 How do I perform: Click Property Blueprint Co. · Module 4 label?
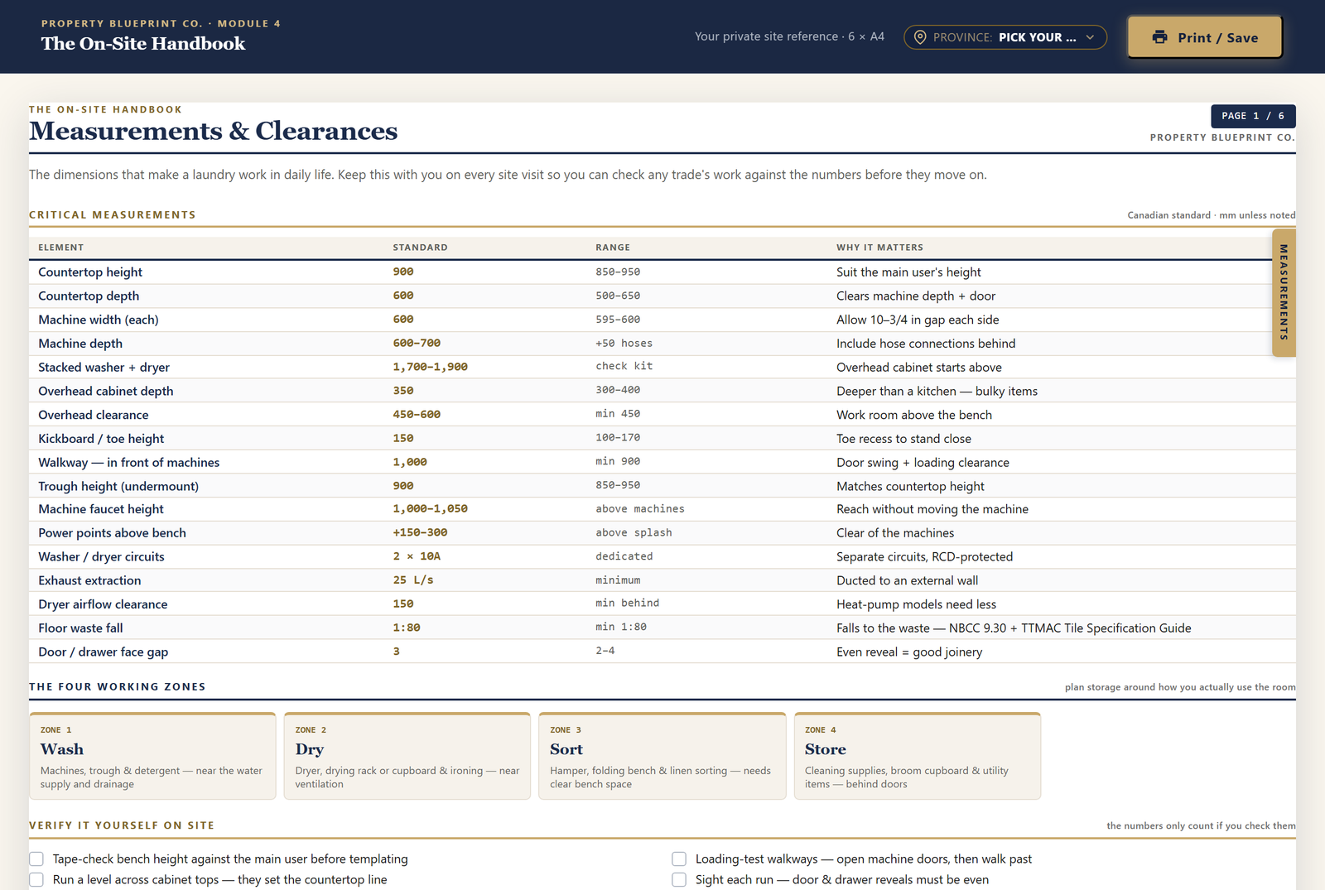click(x=161, y=23)
